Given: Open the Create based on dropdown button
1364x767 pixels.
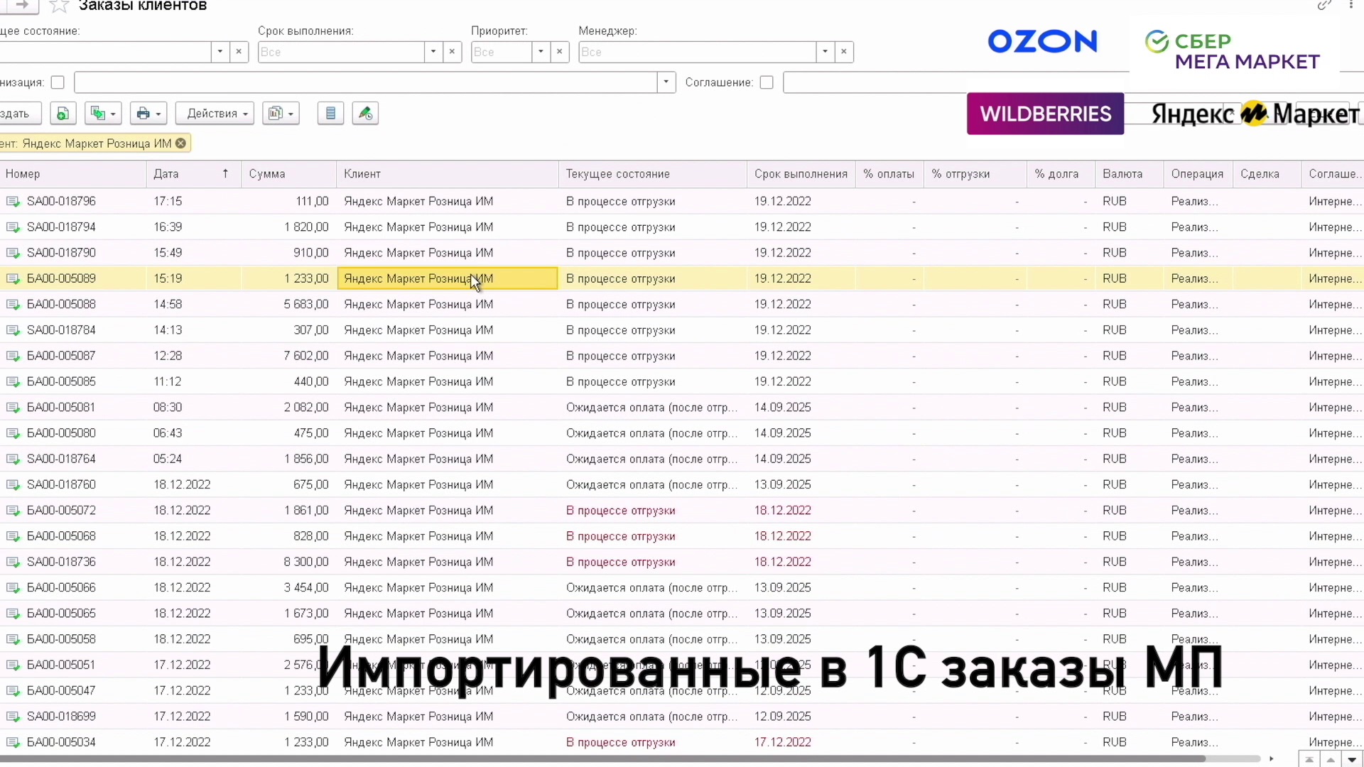Looking at the screenshot, I should (103, 114).
